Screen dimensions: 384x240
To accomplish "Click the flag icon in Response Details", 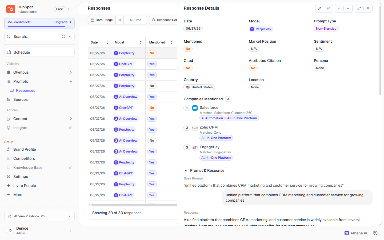I will pyautogui.click(x=329, y=8).
